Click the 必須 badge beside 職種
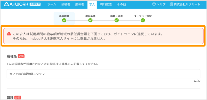The image size is (207, 100). pos(18,98)
